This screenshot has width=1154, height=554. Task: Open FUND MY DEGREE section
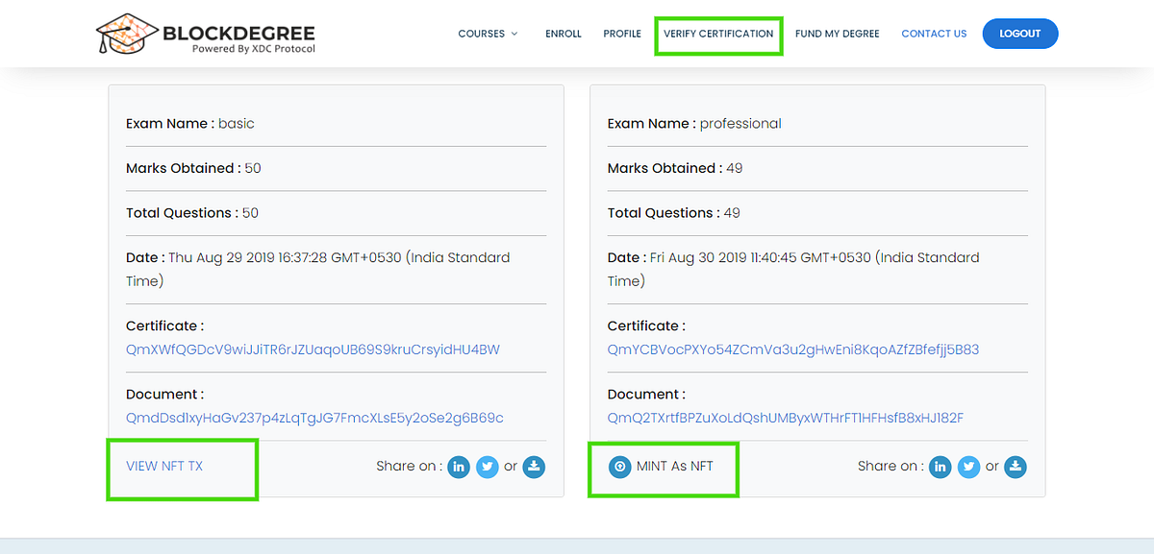[x=837, y=33]
